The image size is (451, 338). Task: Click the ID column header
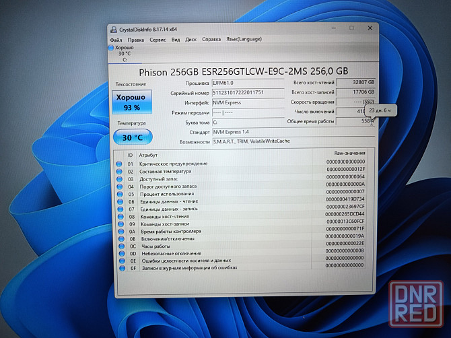tap(131, 156)
